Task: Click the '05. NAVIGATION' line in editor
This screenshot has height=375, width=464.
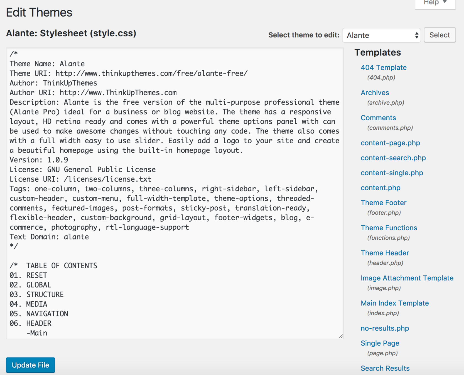Action: [x=39, y=314]
